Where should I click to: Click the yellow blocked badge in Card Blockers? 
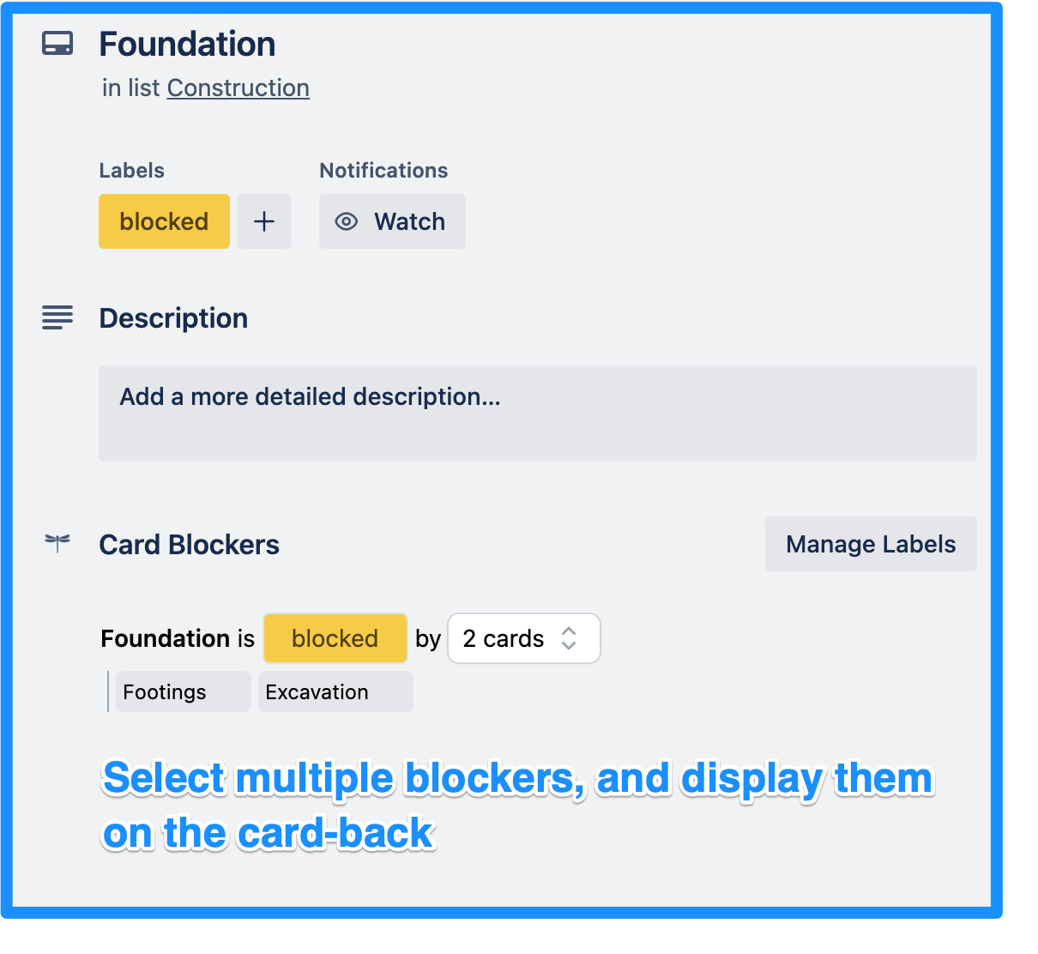(x=335, y=638)
